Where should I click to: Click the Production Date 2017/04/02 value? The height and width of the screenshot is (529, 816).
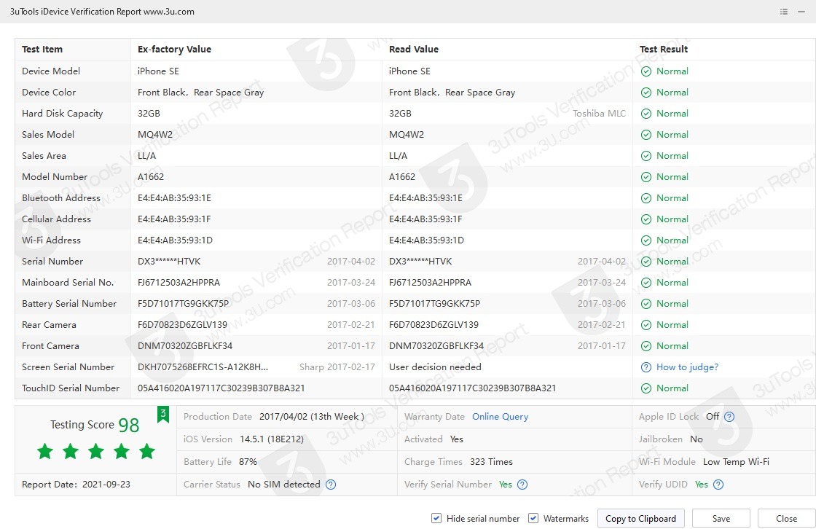click(x=312, y=417)
